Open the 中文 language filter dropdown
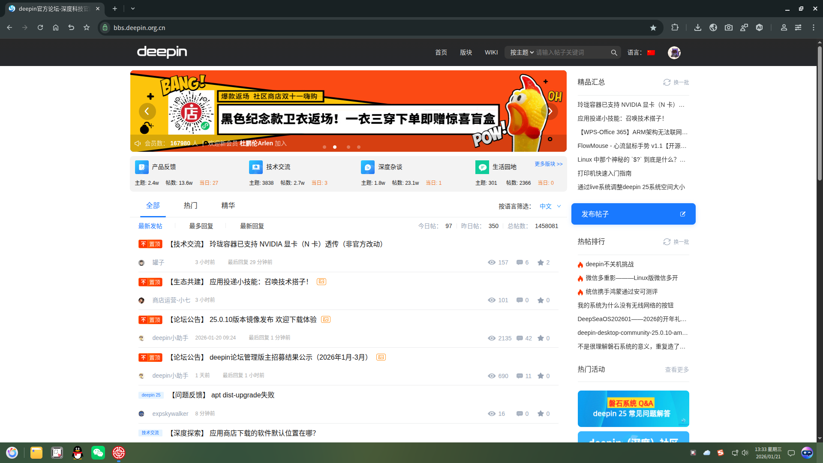 (550, 207)
